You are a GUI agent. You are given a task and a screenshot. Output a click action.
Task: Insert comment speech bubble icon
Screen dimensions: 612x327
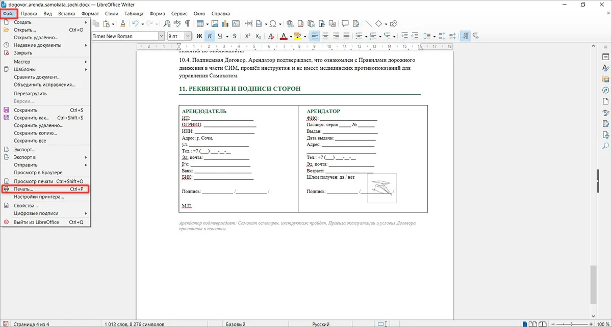345,23
